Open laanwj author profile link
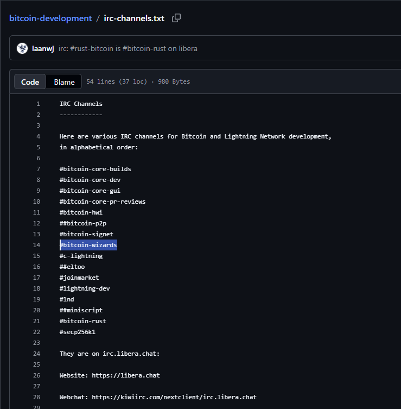The height and width of the screenshot is (409, 401). (43, 48)
